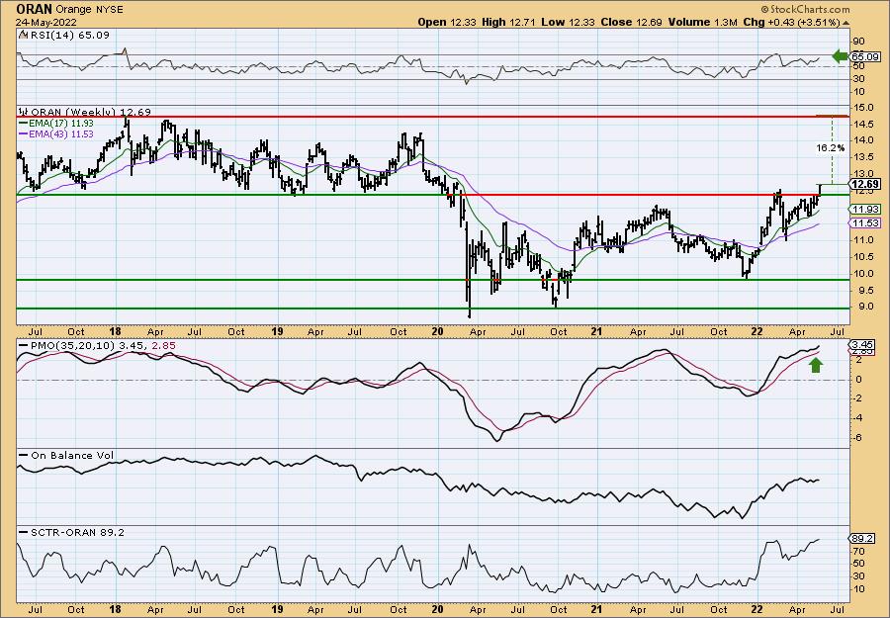Click the PMO(35,20,10) 3.45, 2.85 label
Screen dimensions: 890x618
[103, 346]
